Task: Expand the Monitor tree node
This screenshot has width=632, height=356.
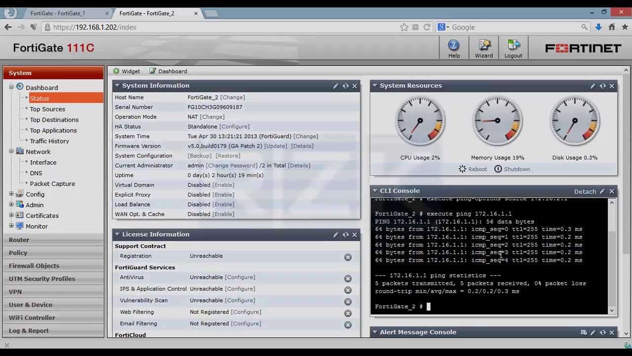Action: (x=11, y=226)
